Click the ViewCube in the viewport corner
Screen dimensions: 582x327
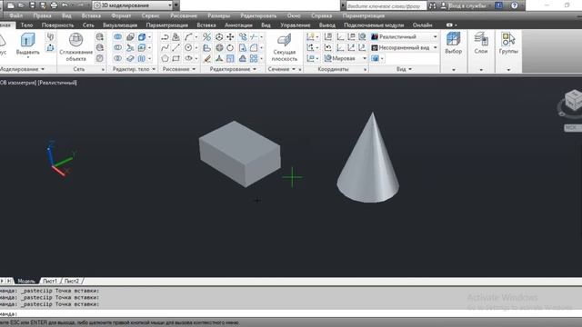574,100
